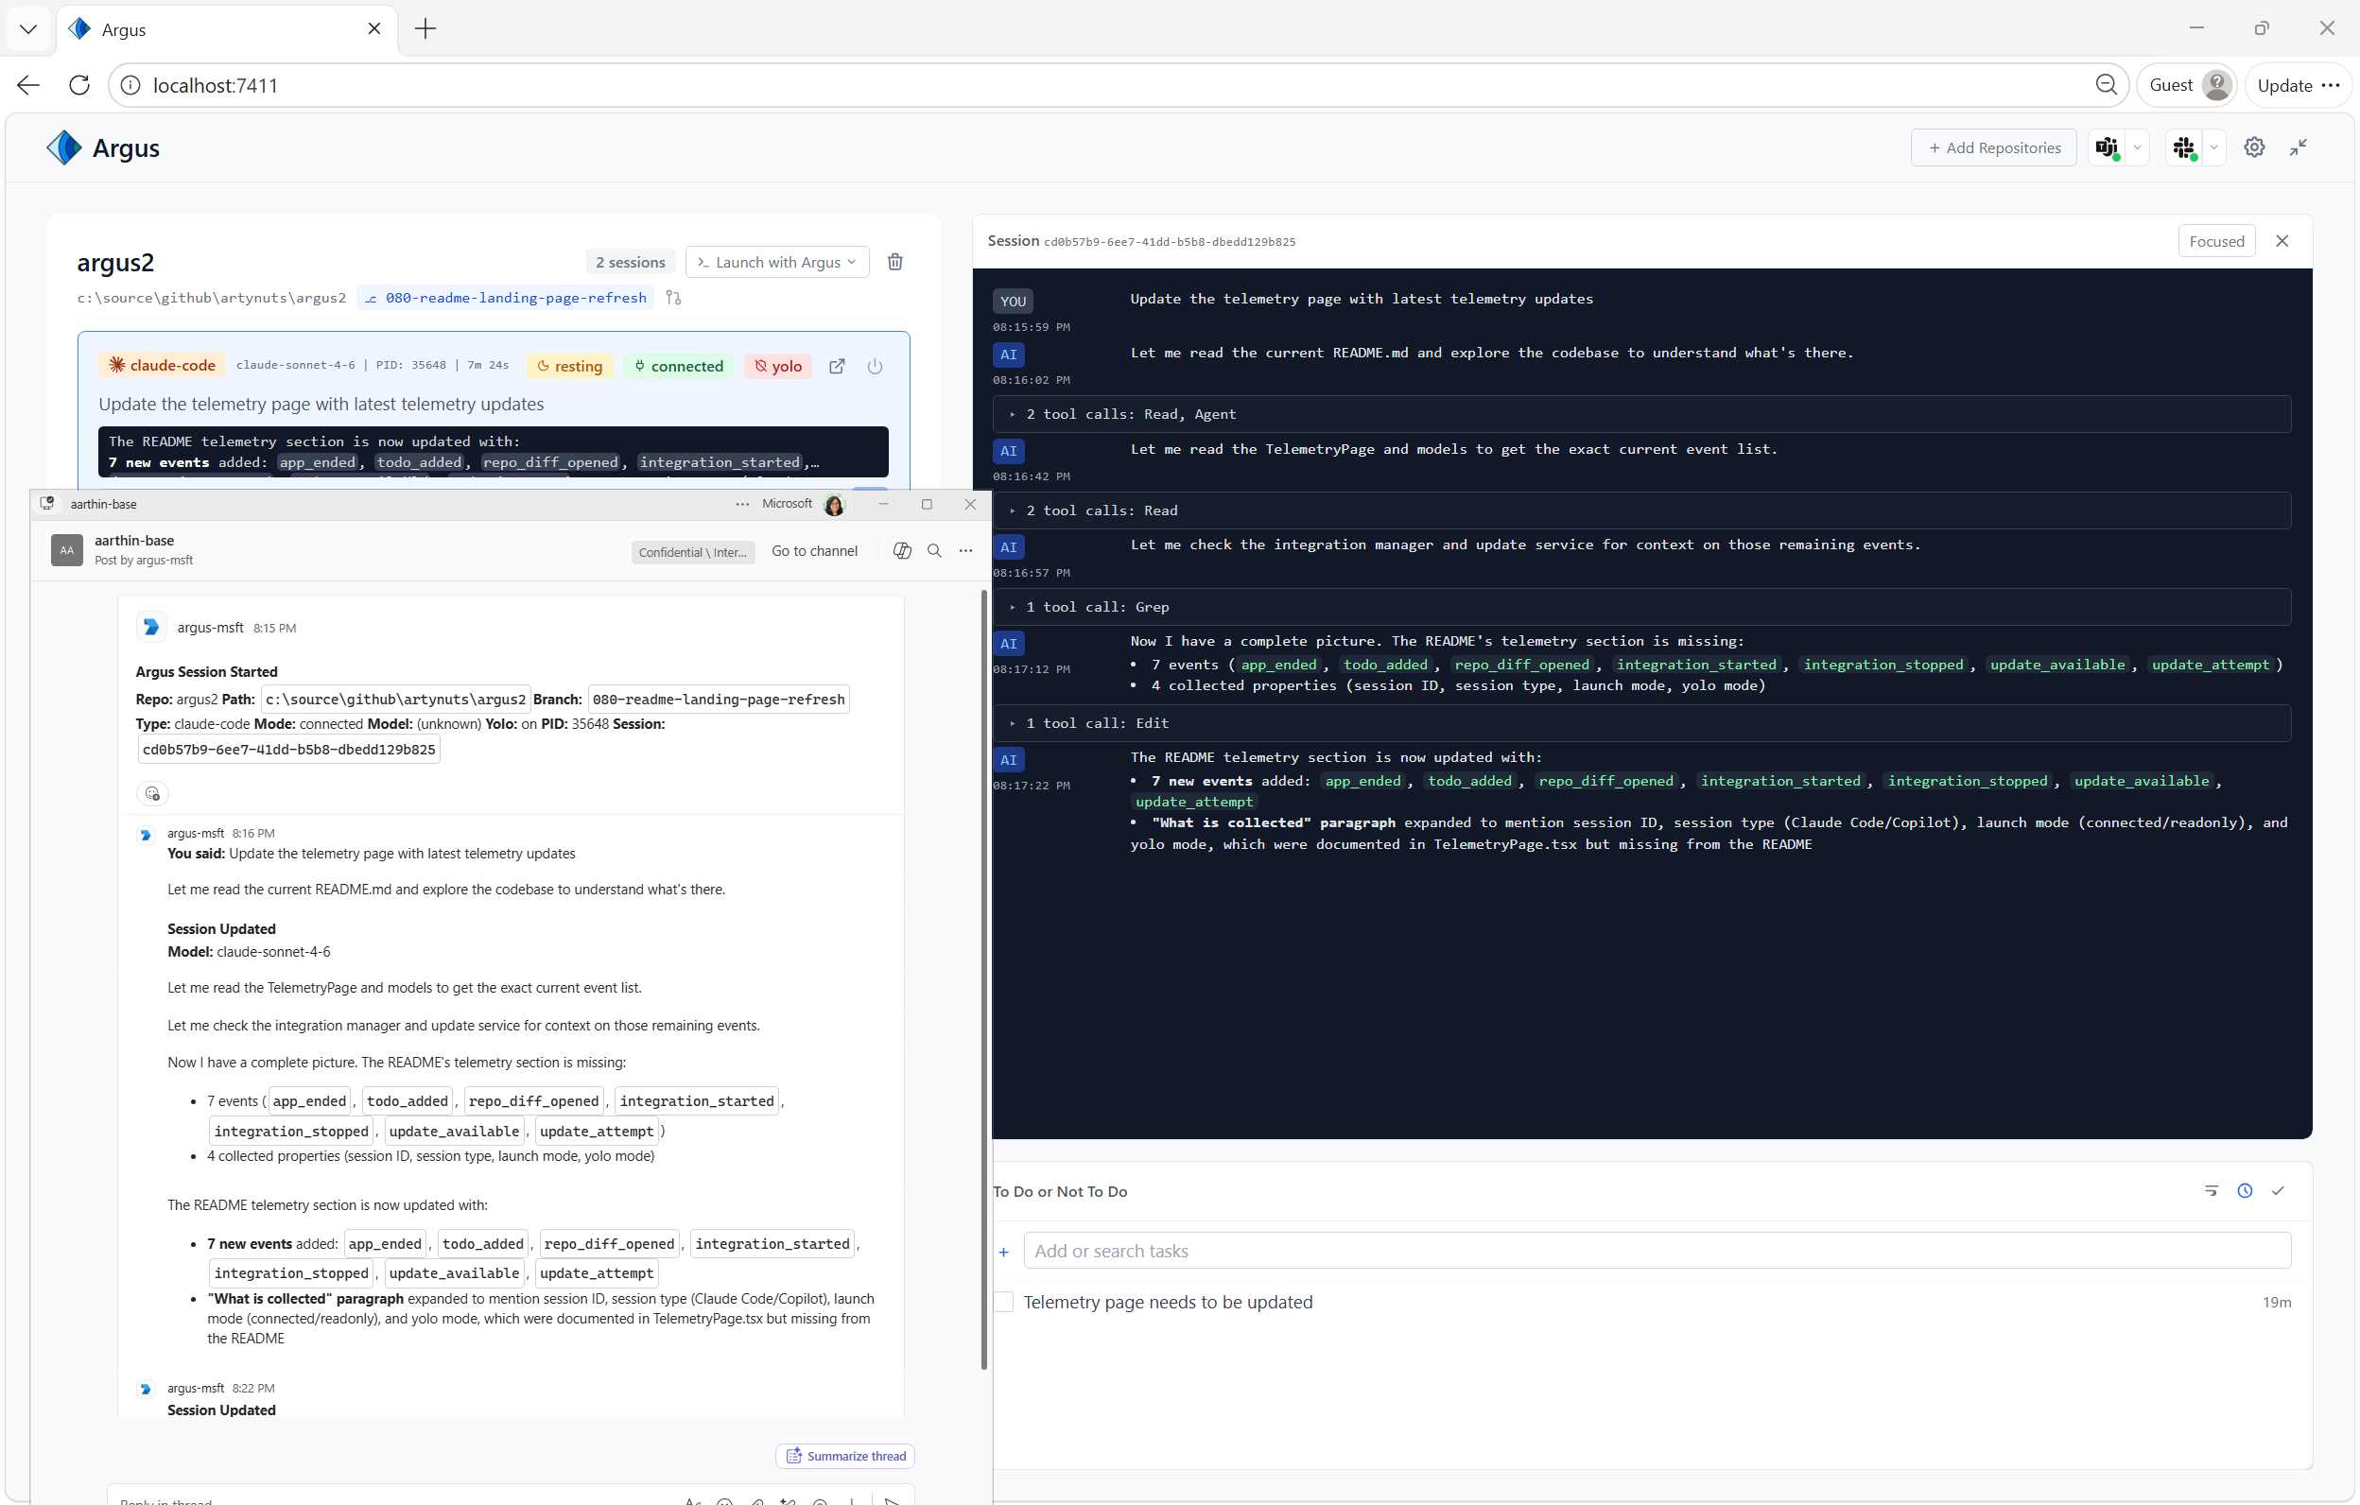Open a new browser tab
This screenshot has height=1505, width=2360.
[x=425, y=28]
